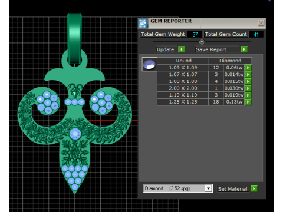
Task: Click the green arrow in the 1.25 X 1.25 row
Action: click(x=248, y=102)
